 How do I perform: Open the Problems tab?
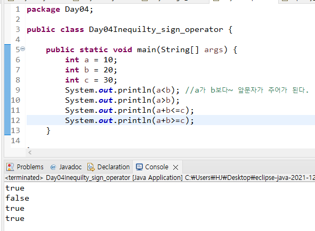[25, 167]
